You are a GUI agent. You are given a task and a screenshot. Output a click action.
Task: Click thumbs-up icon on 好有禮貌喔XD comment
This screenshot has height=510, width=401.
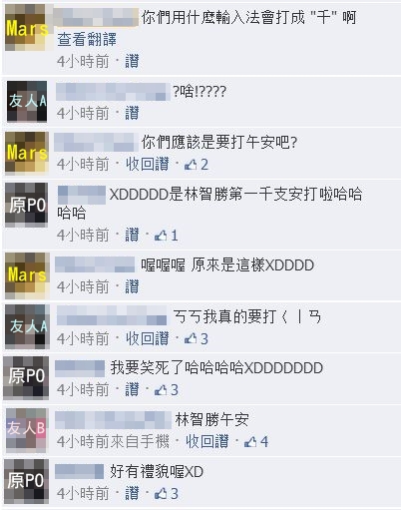pos(161,493)
